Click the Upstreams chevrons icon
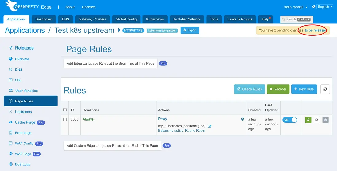The width and height of the screenshot is (337, 171). pyautogui.click(x=10, y=112)
